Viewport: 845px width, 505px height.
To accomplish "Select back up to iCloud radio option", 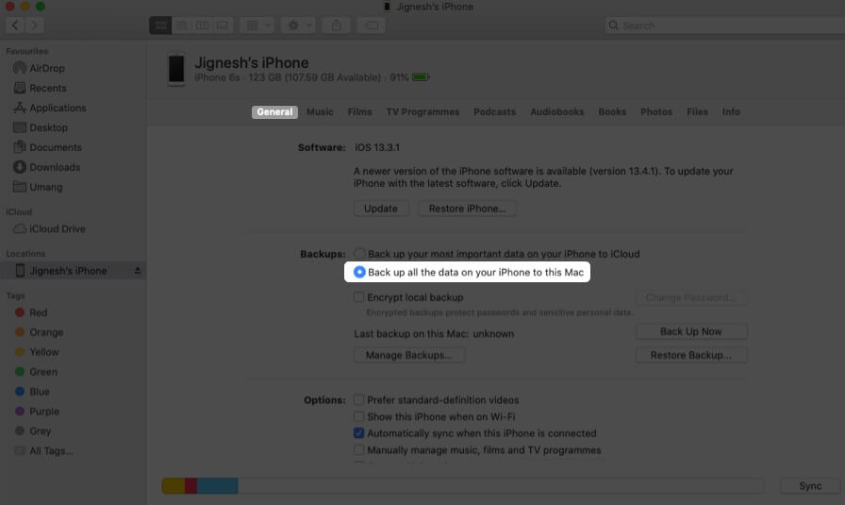I will (x=359, y=253).
